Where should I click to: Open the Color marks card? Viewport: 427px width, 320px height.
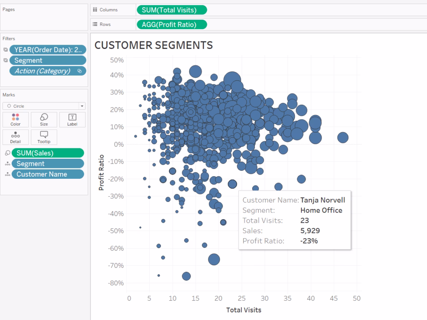(x=15, y=119)
